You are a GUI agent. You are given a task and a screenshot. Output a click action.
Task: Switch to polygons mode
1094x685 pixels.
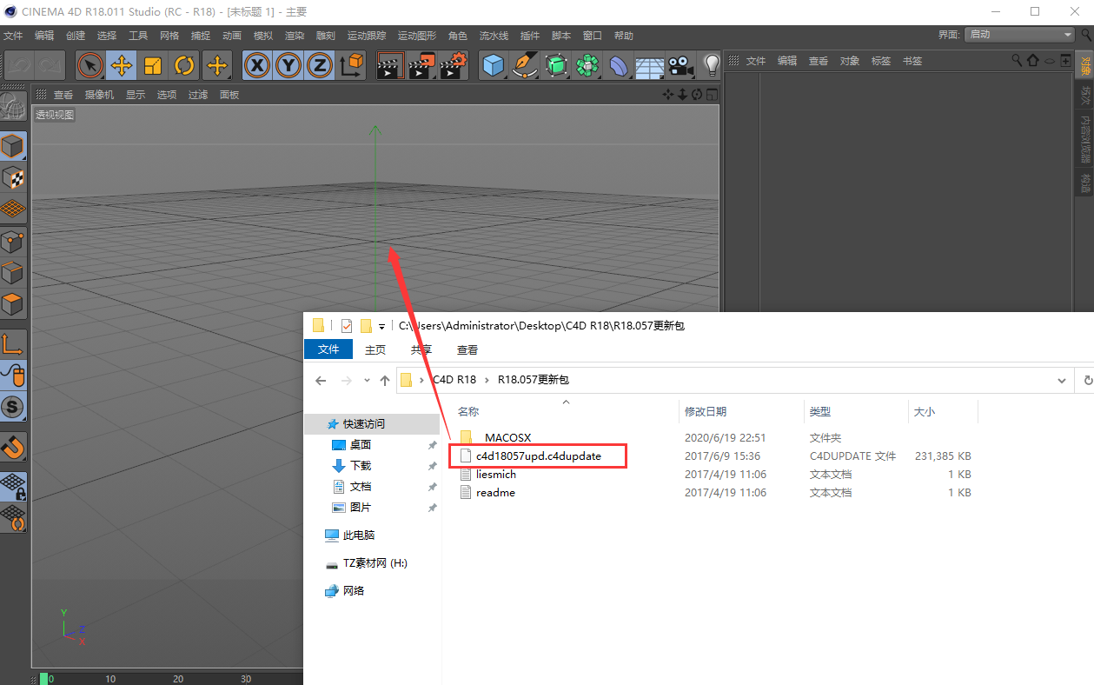[x=13, y=304]
